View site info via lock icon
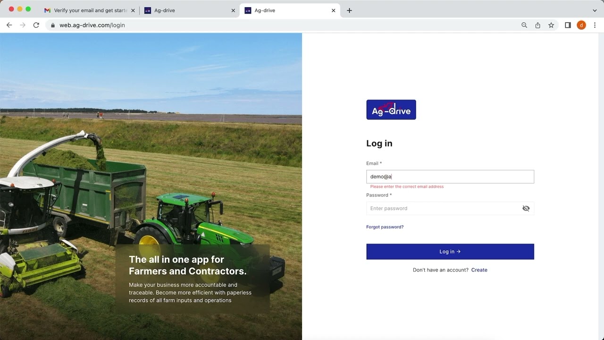 coord(53,25)
